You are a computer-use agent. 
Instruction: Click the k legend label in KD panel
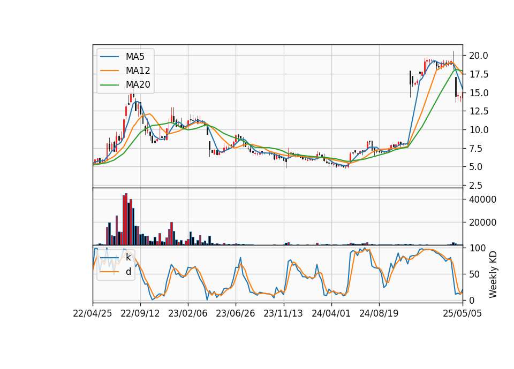click(128, 257)
